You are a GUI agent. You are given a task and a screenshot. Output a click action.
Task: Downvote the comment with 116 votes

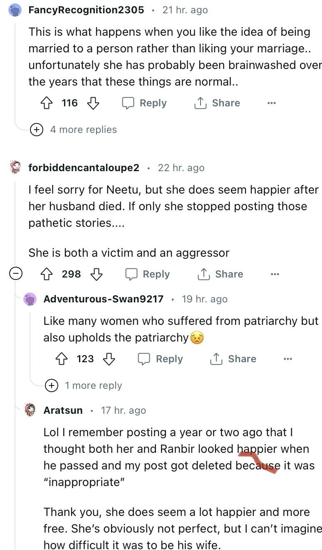(93, 103)
